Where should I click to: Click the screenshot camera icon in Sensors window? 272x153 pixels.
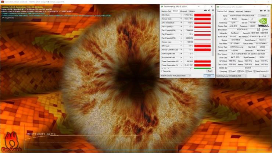(205, 11)
